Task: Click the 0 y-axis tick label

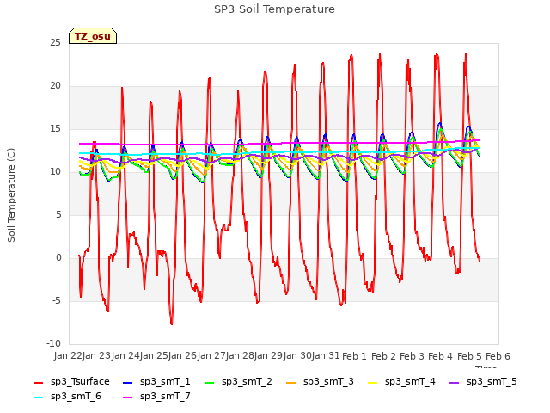Action: (58, 258)
